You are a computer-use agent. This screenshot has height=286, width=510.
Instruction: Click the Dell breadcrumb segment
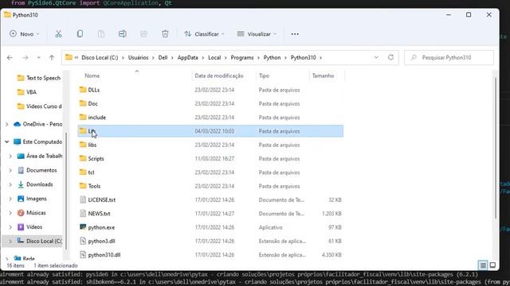[163, 57]
